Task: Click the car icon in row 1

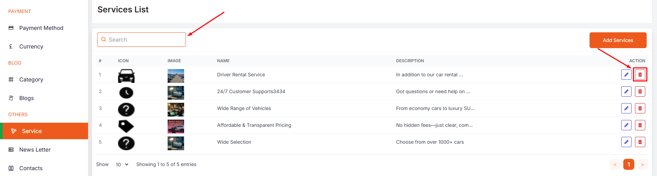Action: coord(126,76)
